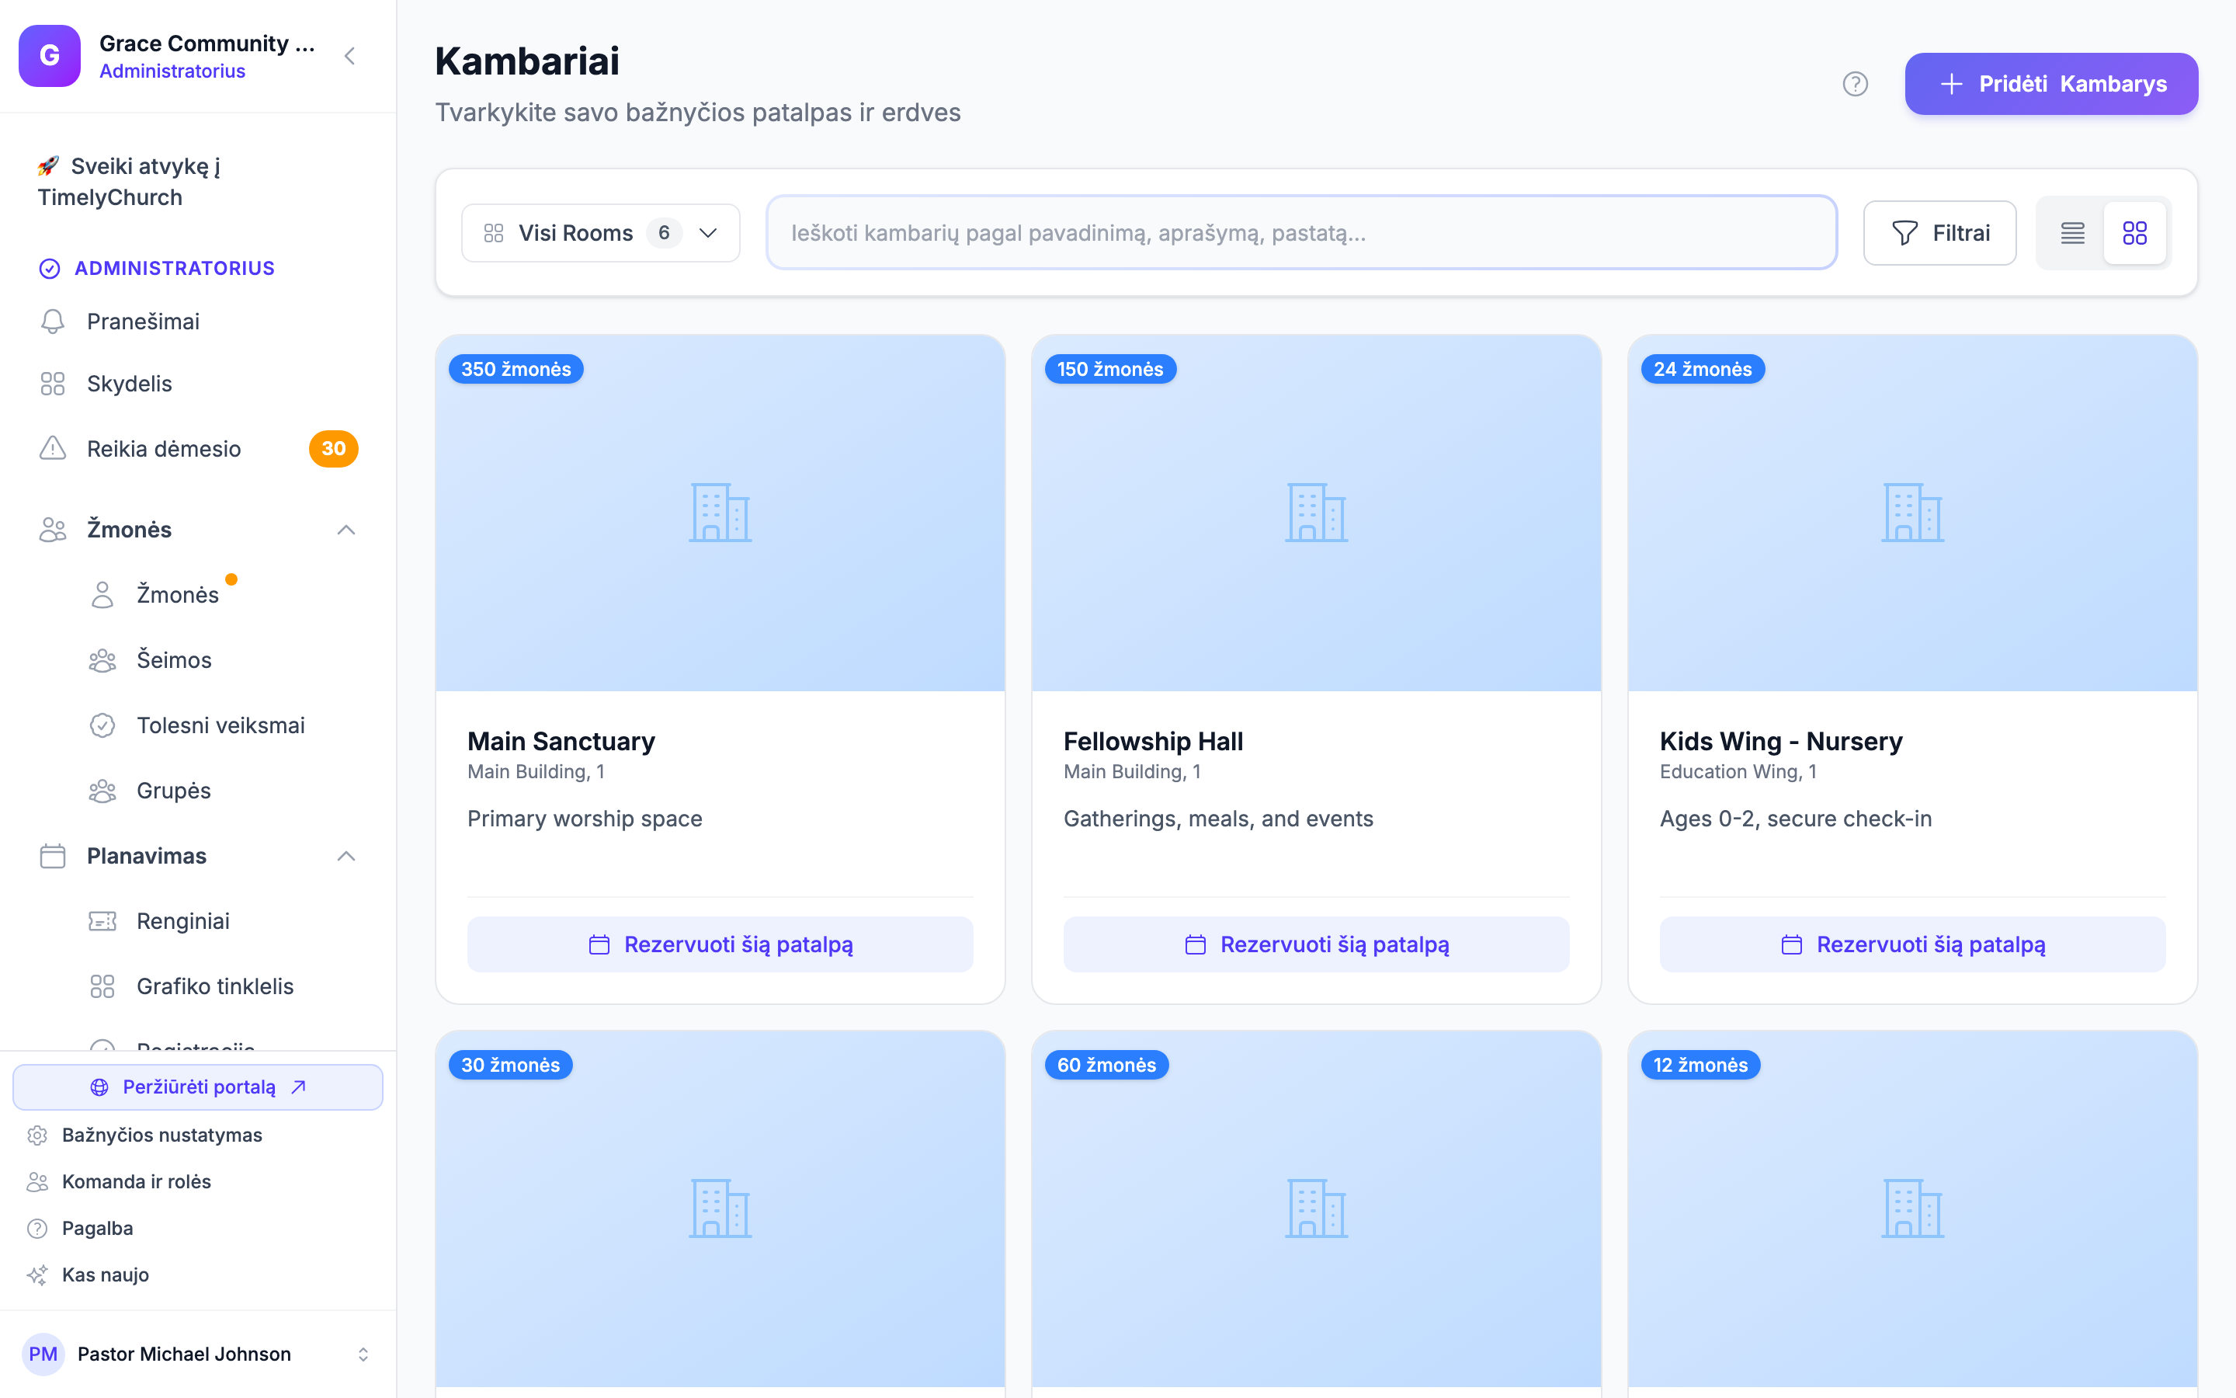Click the warning triangle icon beside Reikia dėmesio
The image size is (2236, 1398).
(x=53, y=448)
